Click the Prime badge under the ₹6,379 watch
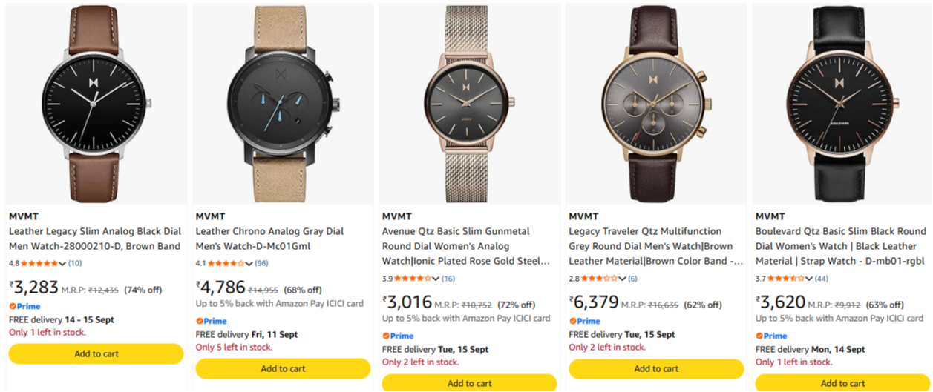 [x=584, y=321]
